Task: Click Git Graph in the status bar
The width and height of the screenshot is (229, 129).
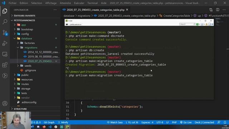Action: [x=49, y=122]
